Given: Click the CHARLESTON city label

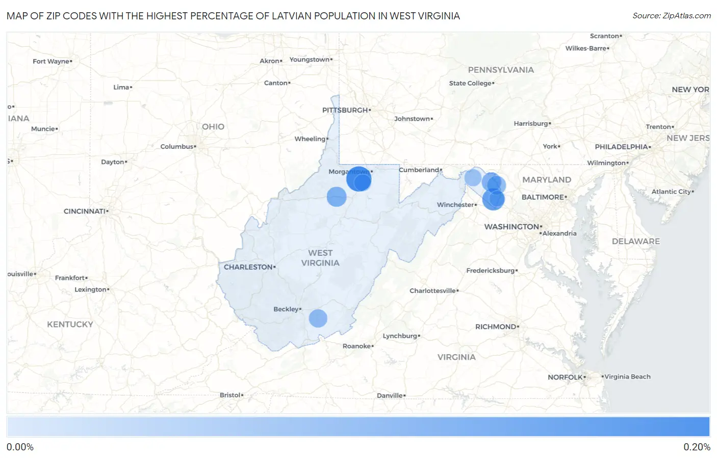Looking at the screenshot, I should [x=248, y=267].
